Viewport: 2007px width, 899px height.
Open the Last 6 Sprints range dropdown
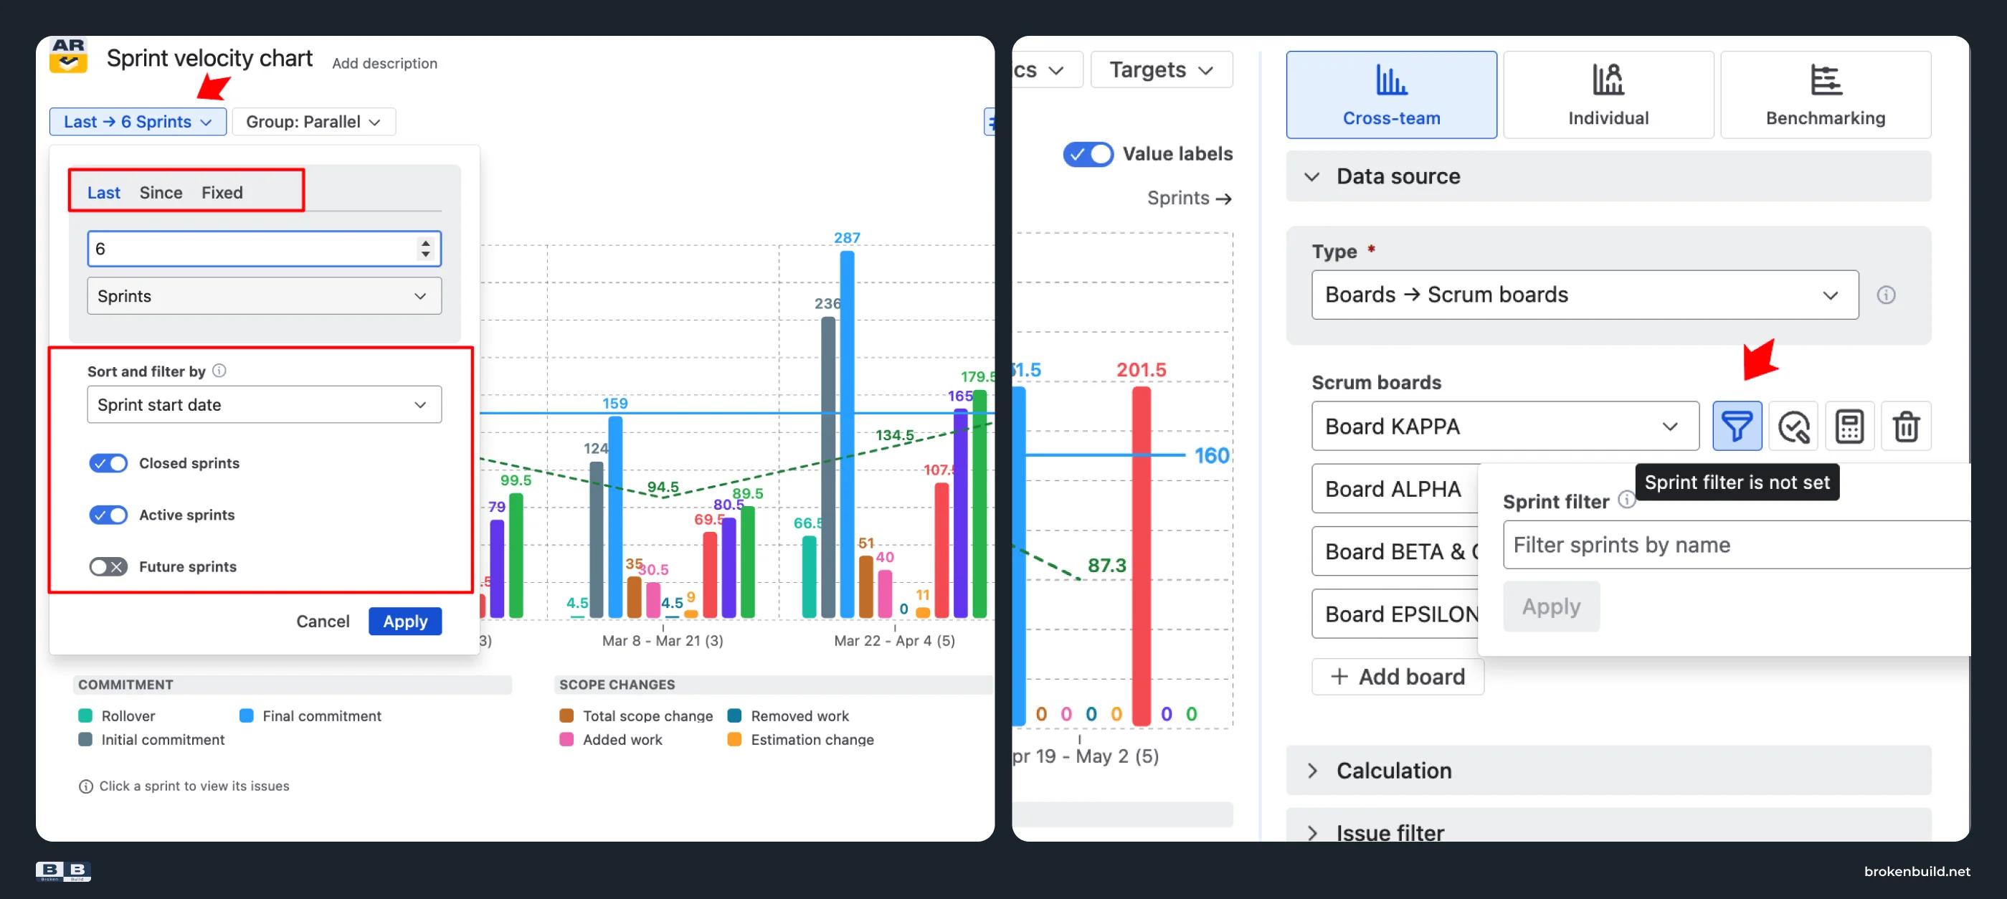click(x=138, y=122)
